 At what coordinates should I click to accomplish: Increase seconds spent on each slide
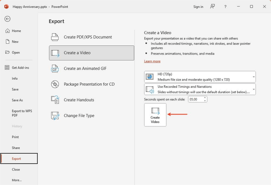(x=205, y=98)
